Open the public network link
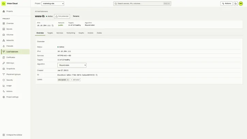Screen dimensions: 247x139 [61, 25]
